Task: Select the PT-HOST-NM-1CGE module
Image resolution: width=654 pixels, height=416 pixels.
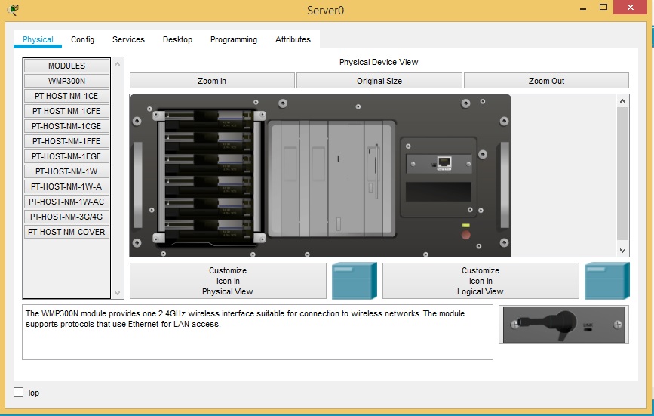Action: click(x=66, y=126)
